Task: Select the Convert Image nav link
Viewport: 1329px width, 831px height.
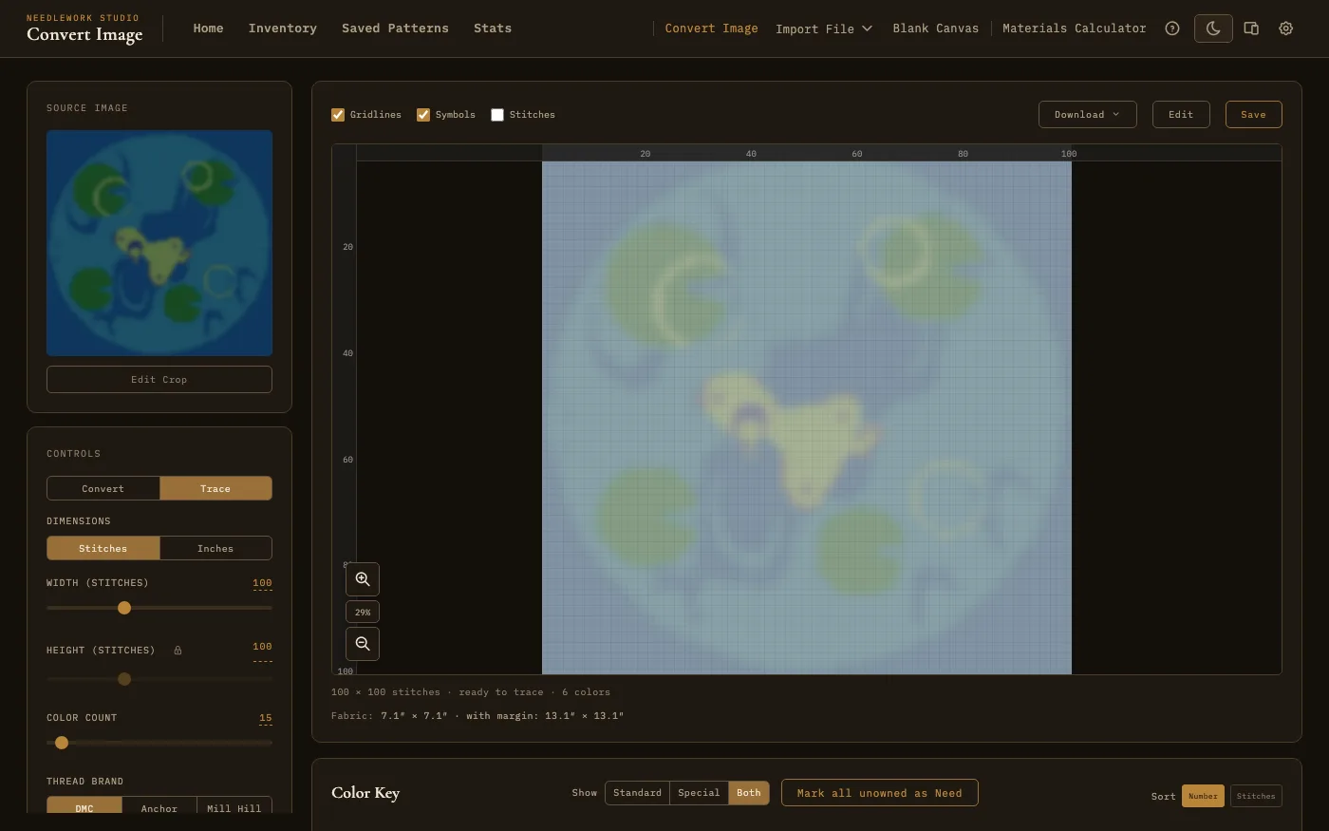Action: 712,28
